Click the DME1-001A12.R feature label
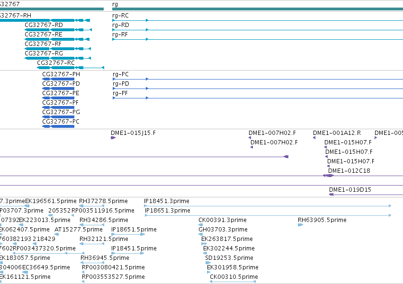 [337, 133]
